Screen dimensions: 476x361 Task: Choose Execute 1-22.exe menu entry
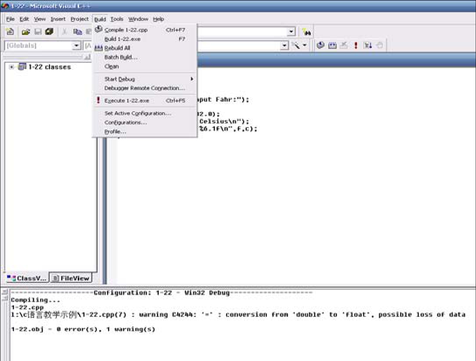point(145,100)
